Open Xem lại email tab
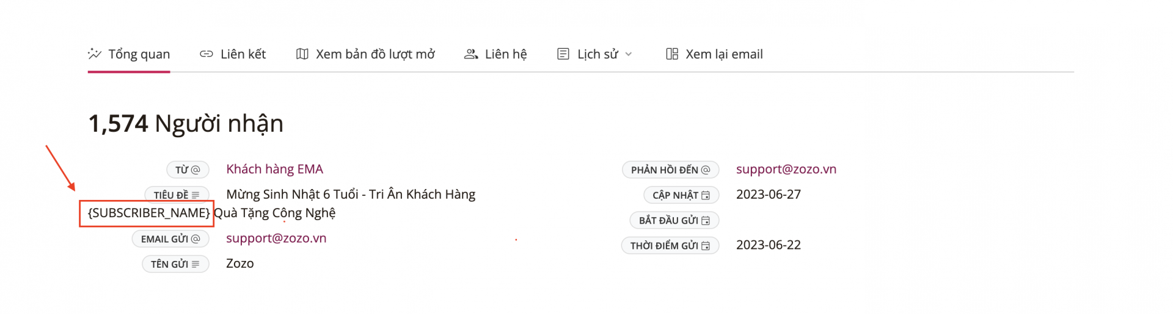This screenshot has height=314, width=1173. 714,54
